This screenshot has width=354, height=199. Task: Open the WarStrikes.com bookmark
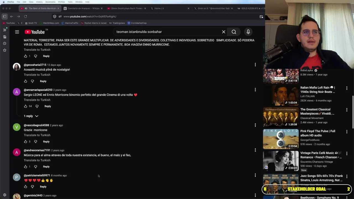coord(49,23)
